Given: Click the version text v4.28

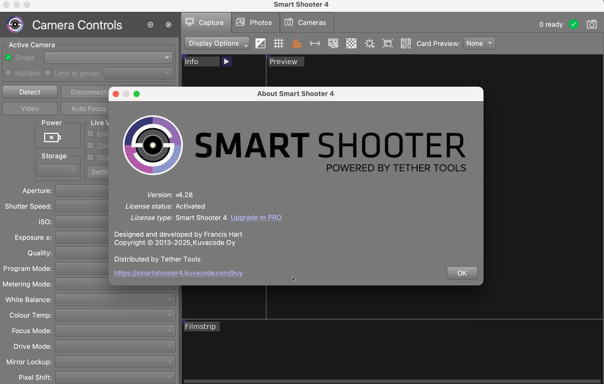Looking at the screenshot, I should click(184, 195).
